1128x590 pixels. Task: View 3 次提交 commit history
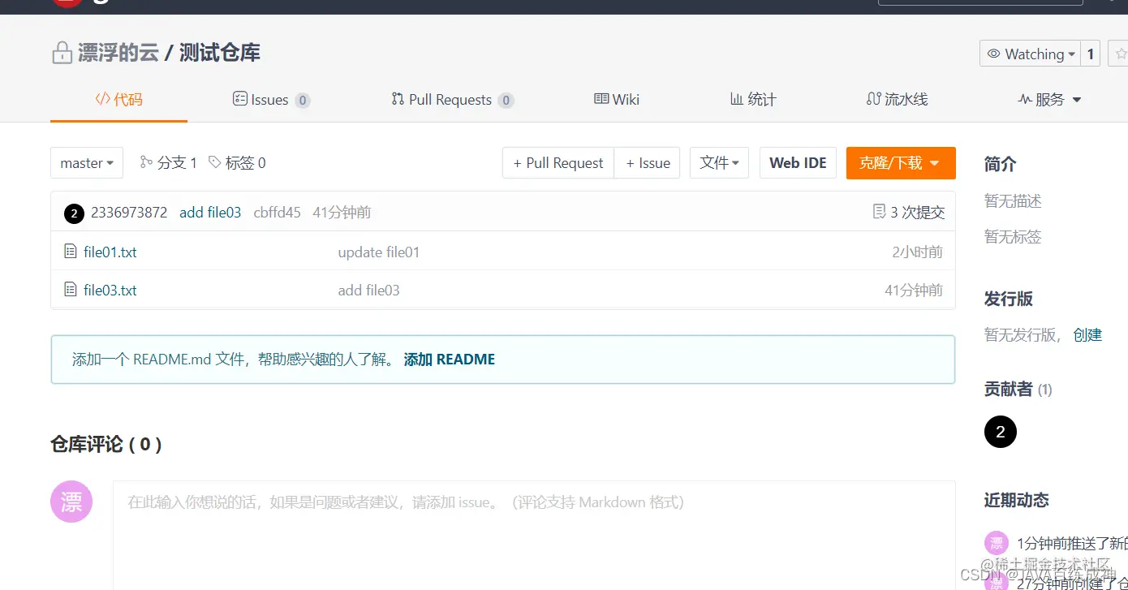909,213
